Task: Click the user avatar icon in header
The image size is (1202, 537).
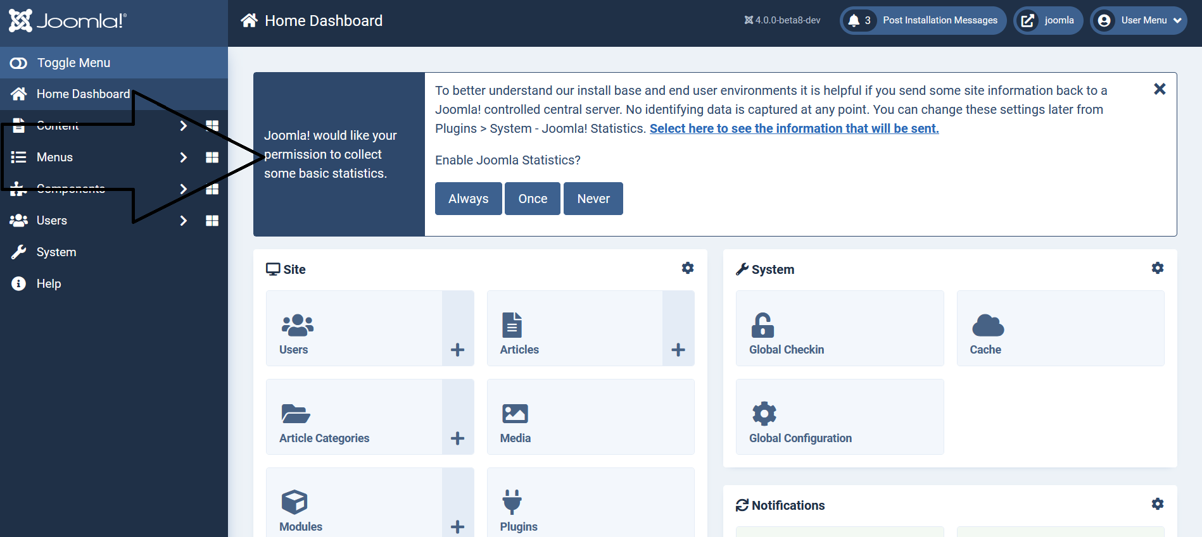Action: [x=1104, y=20]
